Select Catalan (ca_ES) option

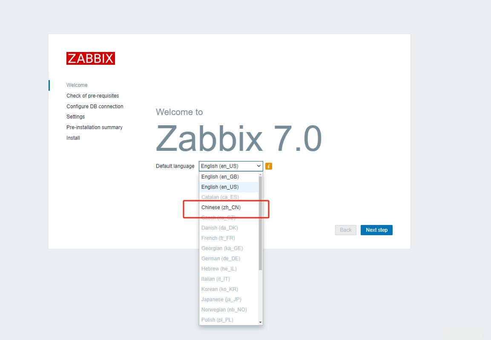(x=229, y=197)
